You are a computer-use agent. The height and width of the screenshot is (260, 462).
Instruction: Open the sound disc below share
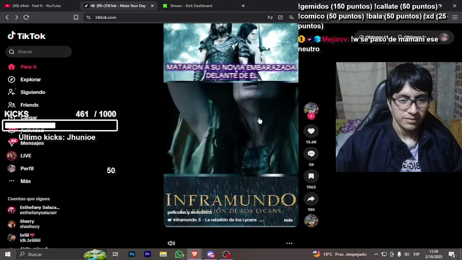[x=311, y=221]
